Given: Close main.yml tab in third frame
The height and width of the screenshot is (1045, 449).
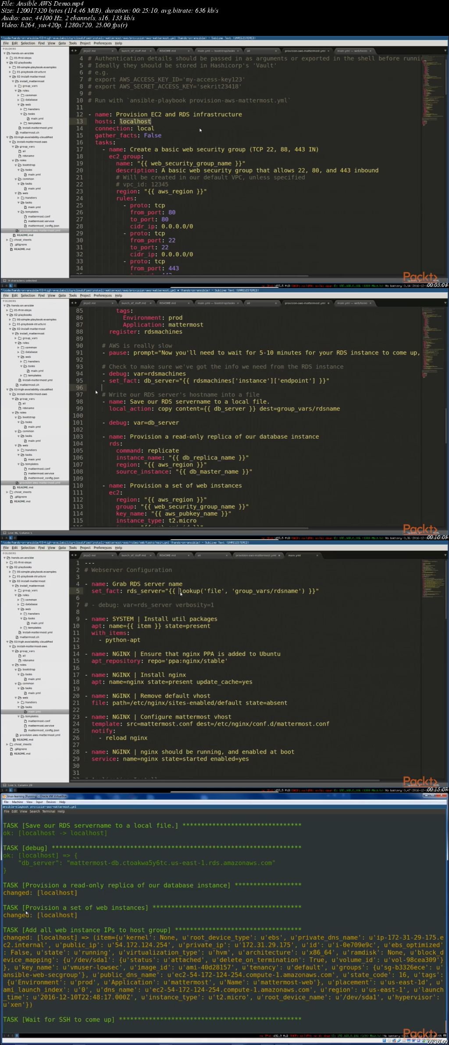Looking at the screenshot, I should click(317, 555).
